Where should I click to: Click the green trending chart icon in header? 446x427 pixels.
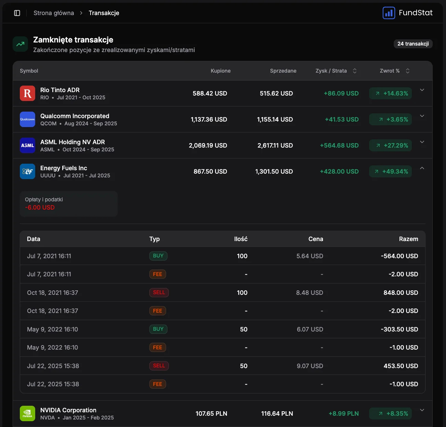[x=20, y=44]
